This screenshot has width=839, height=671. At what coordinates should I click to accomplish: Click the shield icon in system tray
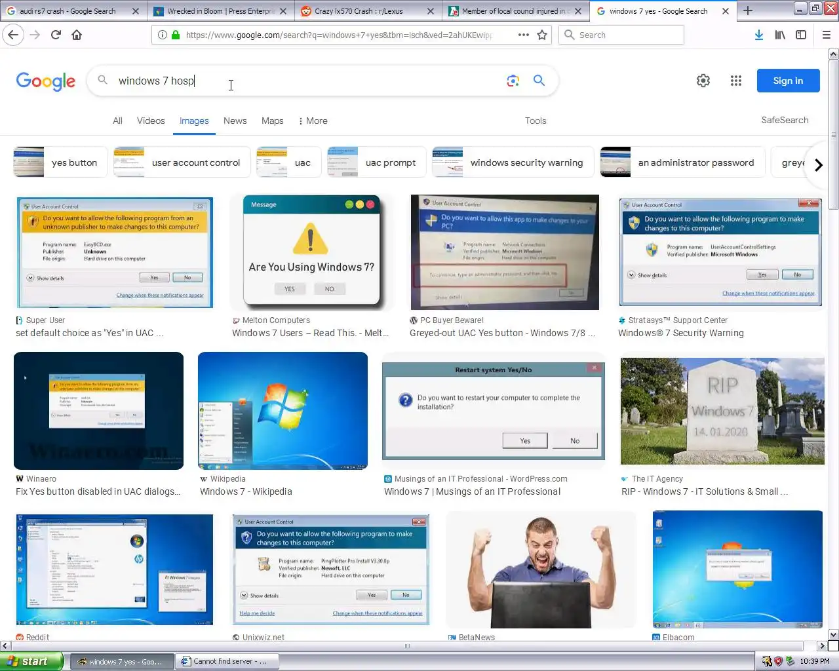coord(778,661)
